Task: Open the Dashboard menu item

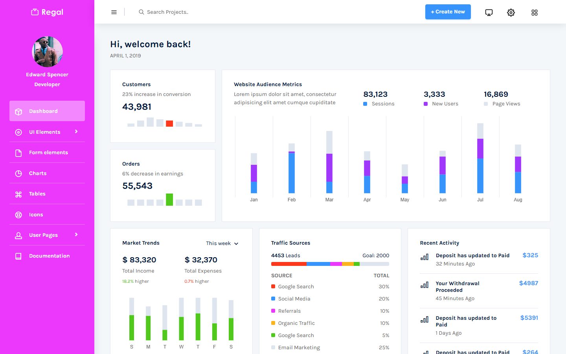Action: tap(47, 111)
